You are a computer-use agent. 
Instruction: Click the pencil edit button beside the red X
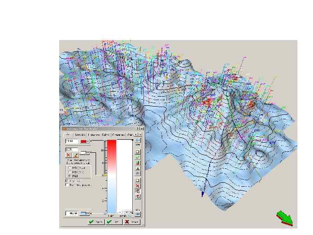(x=76, y=155)
